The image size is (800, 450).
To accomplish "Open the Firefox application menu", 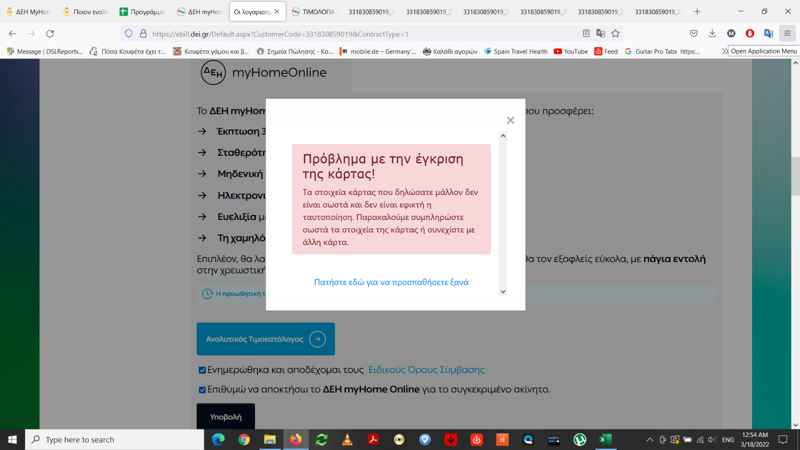I will pos(787,33).
